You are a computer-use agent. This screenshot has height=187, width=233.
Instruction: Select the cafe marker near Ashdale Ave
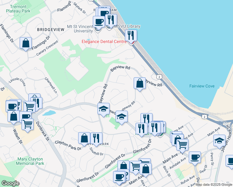coord(195,158)
